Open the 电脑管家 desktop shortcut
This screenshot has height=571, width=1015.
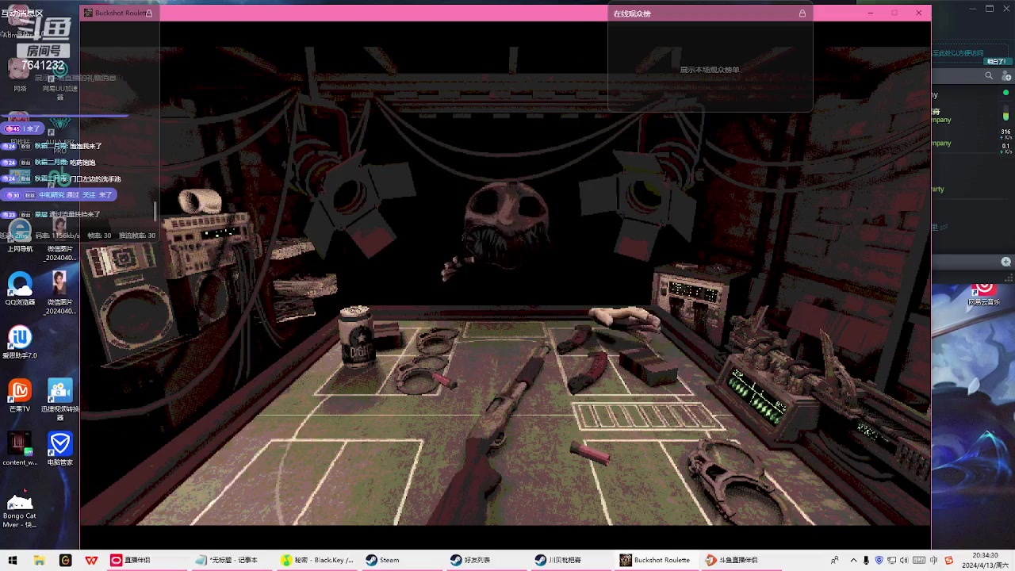[x=60, y=449]
